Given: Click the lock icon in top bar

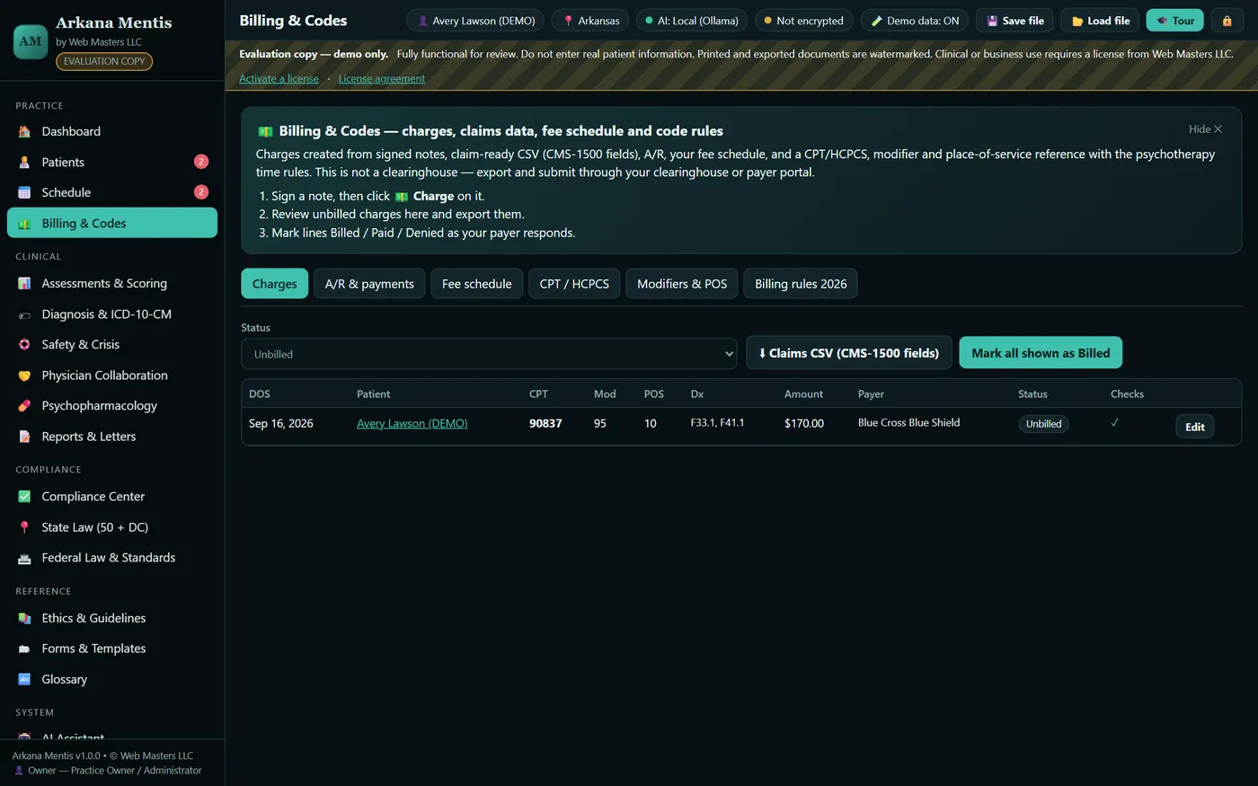Looking at the screenshot, I should pos(1227,21).
